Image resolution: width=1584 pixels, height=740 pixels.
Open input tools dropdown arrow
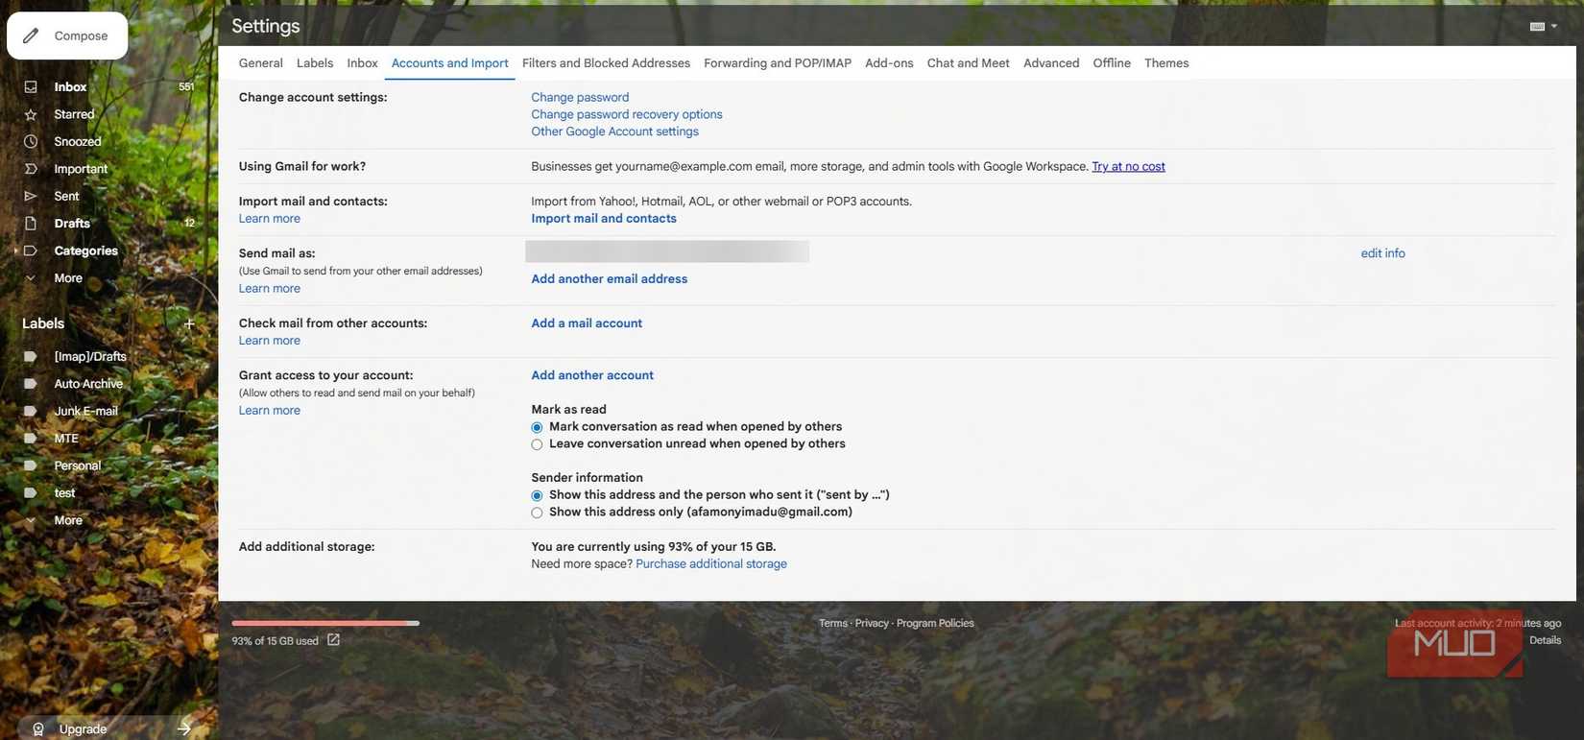tap(1554, 26)
